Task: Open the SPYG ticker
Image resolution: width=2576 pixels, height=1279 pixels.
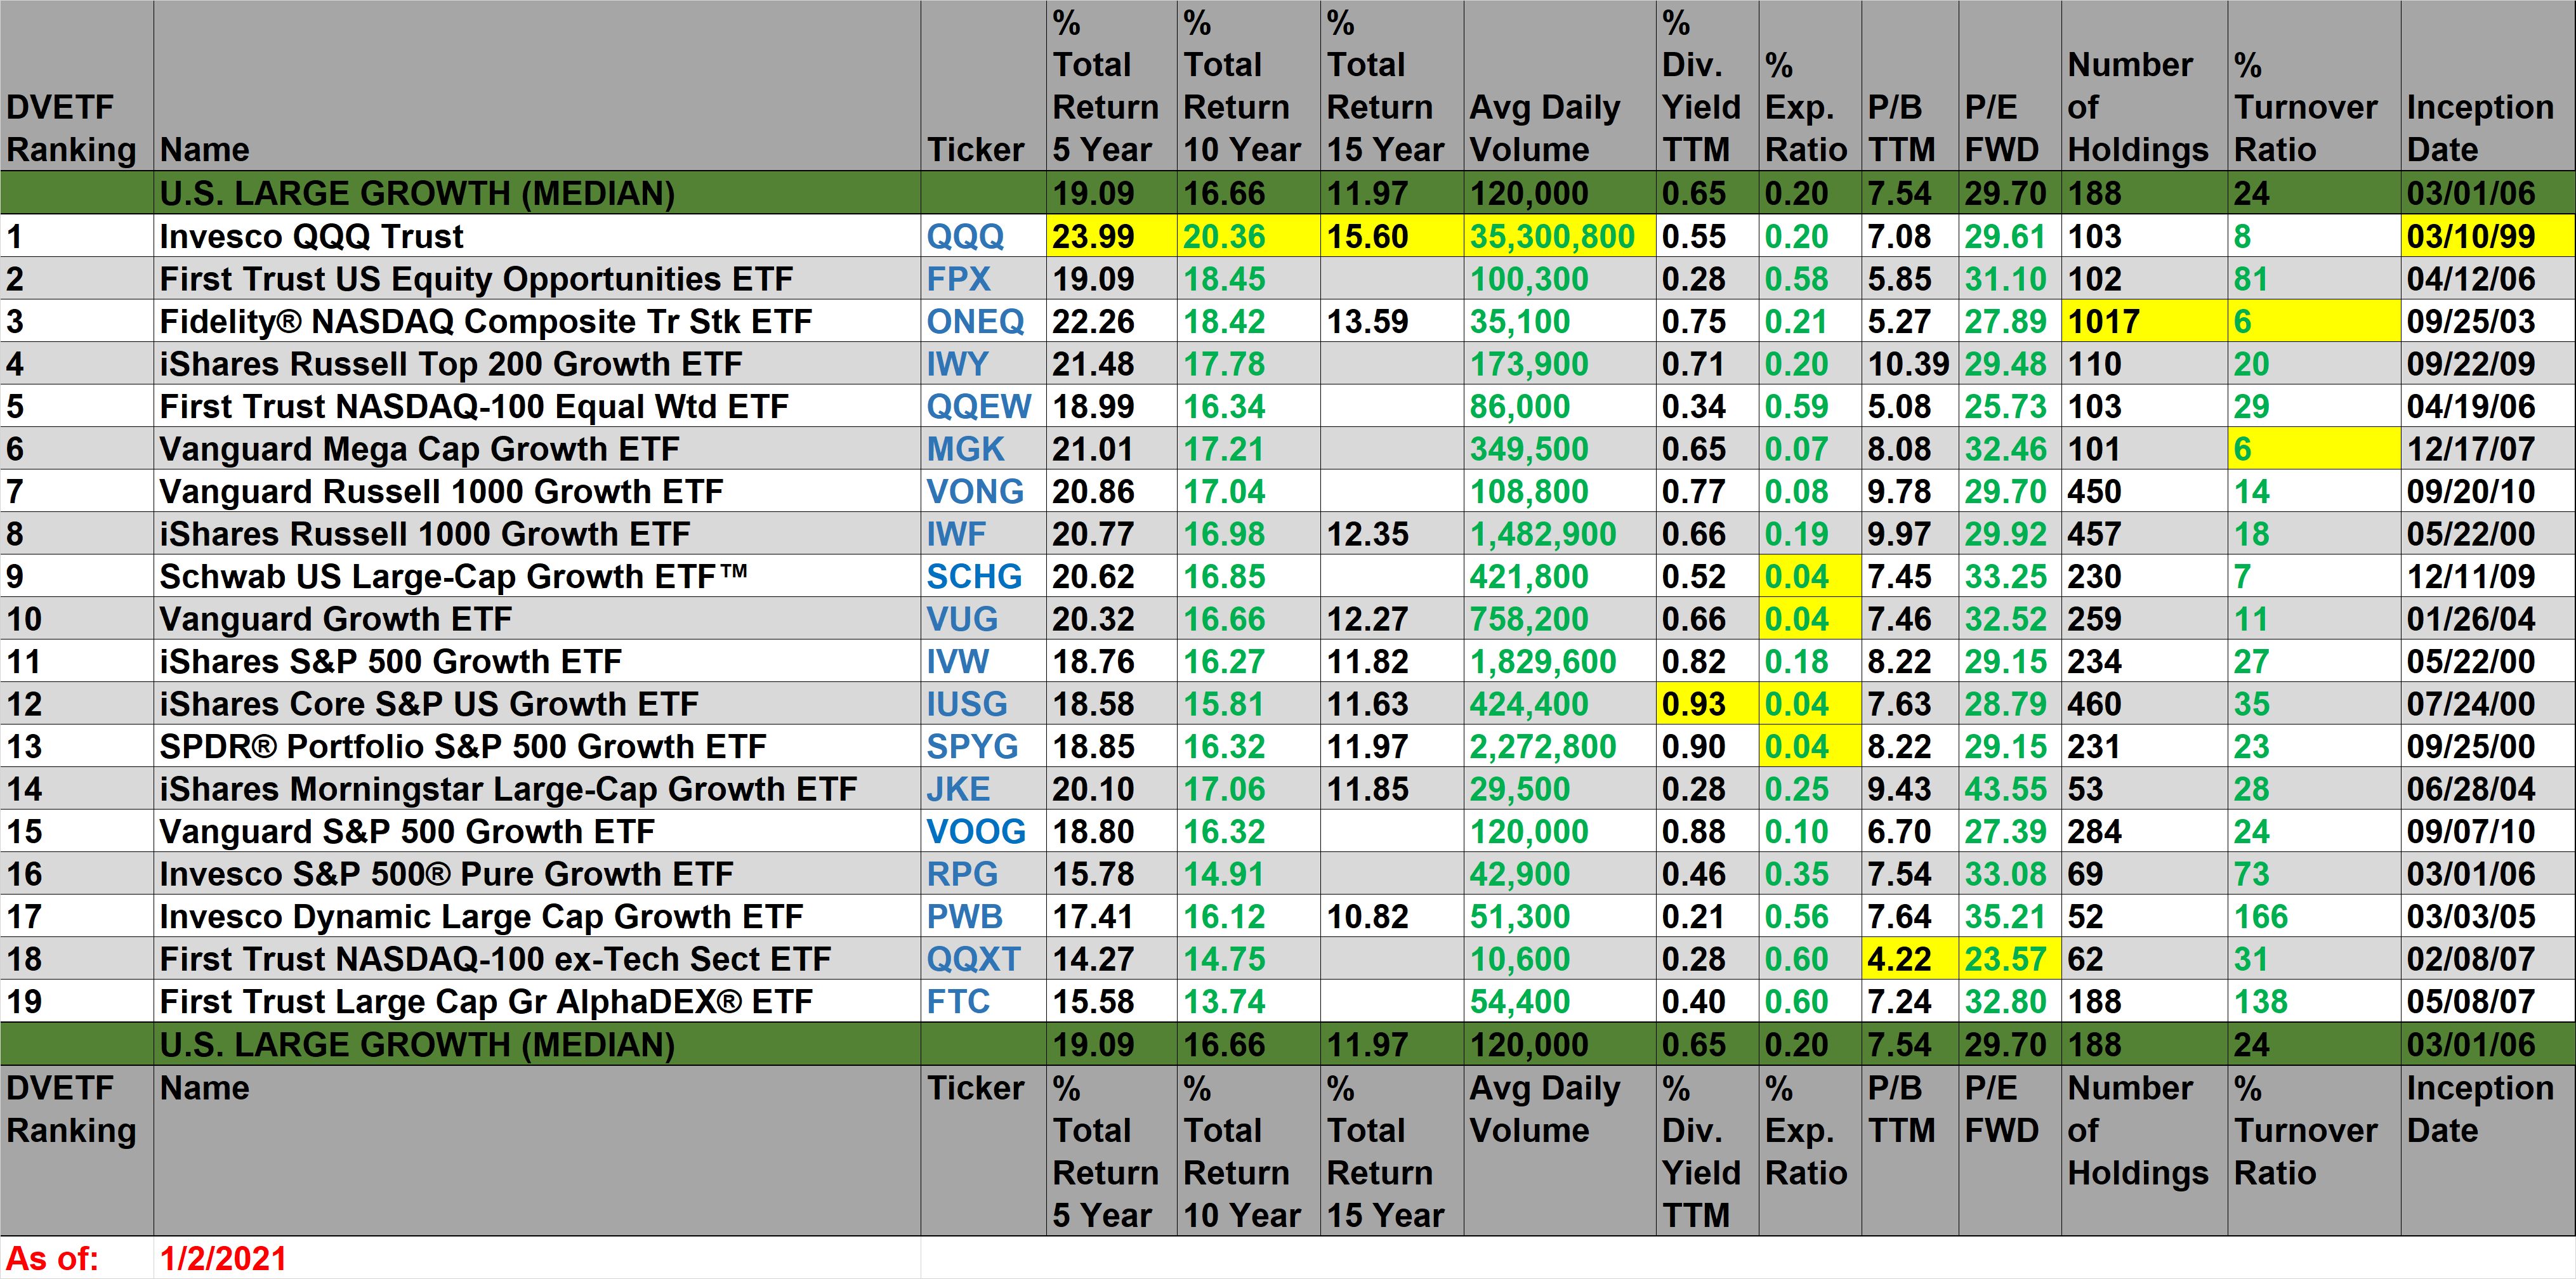Action: tap(972, 747)
